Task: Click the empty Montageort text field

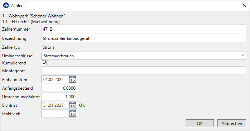Action: click(144, 70)
